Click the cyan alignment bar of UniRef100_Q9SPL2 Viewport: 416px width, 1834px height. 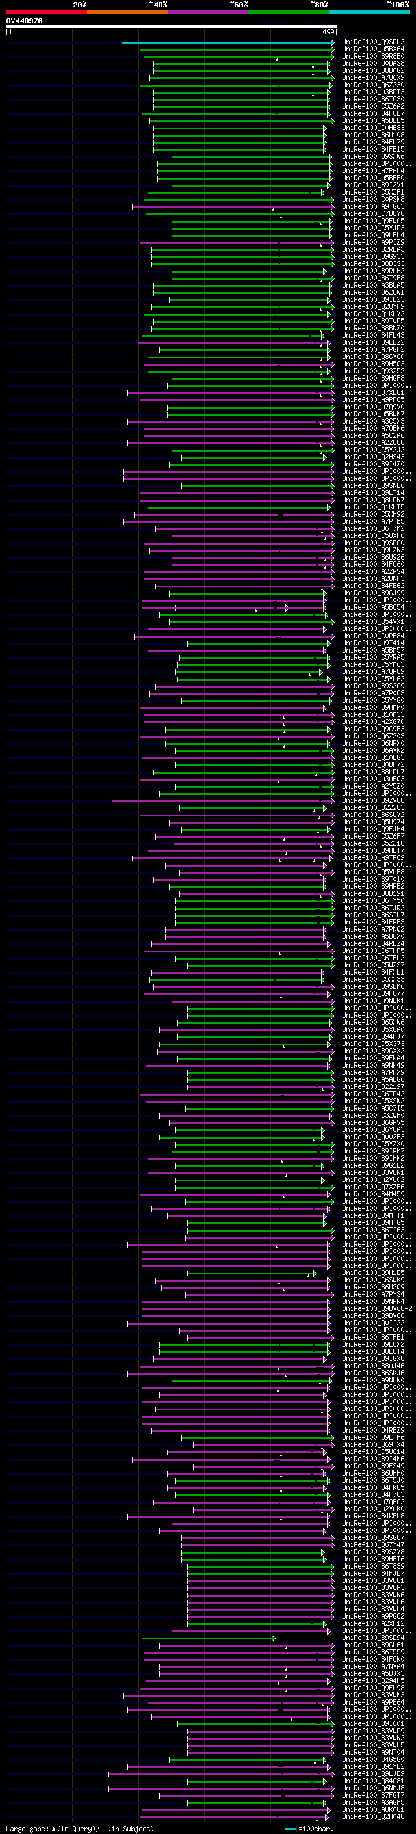click(227, 42)
